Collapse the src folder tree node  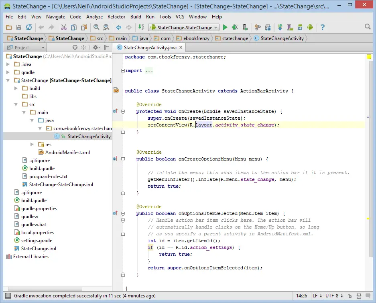coord(16,104)
